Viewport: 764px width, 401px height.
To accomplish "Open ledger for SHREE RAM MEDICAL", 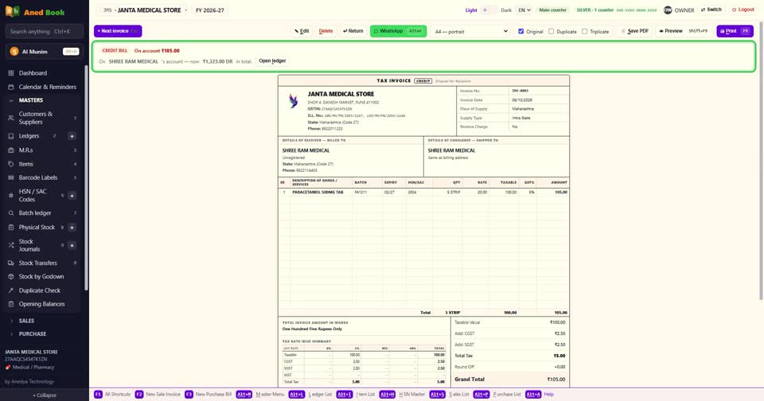I will click(x=272, y=61).
